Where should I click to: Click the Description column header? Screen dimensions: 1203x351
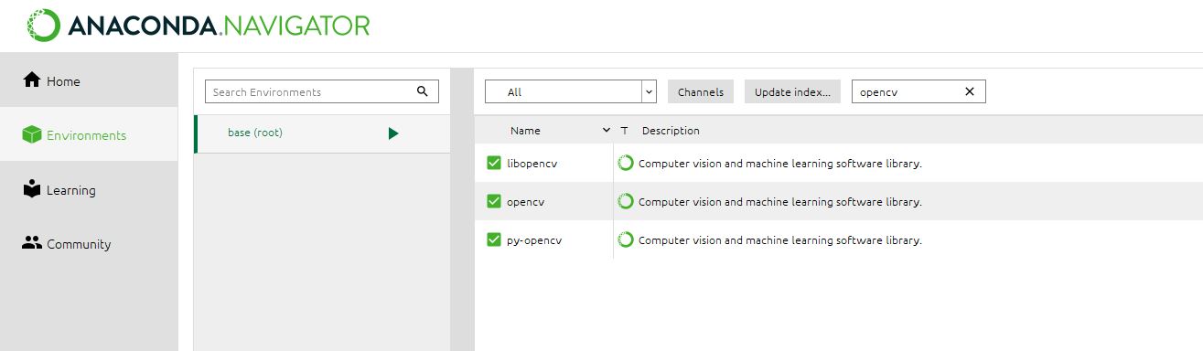671,131
